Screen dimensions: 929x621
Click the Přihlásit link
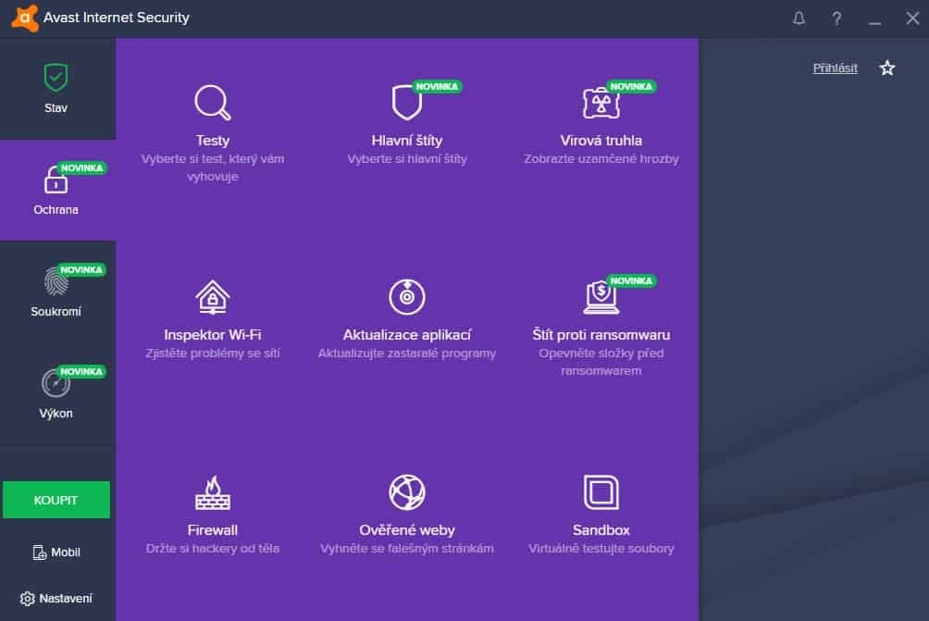(x=835, y=68)
